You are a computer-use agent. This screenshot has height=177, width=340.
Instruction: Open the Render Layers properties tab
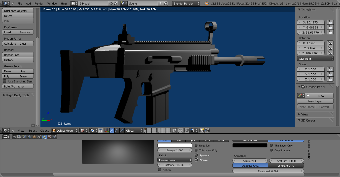(x=19, y=137)
